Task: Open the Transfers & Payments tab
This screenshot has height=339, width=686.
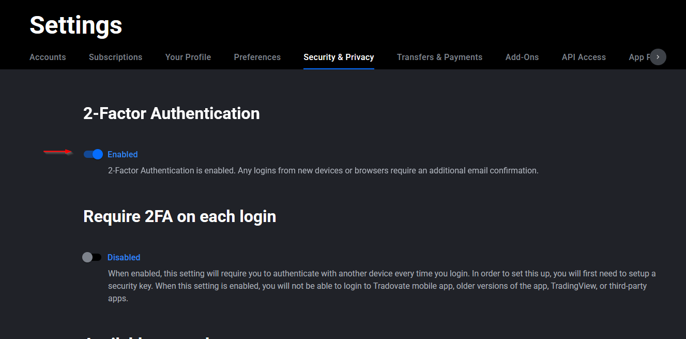Action: (439, 57)
